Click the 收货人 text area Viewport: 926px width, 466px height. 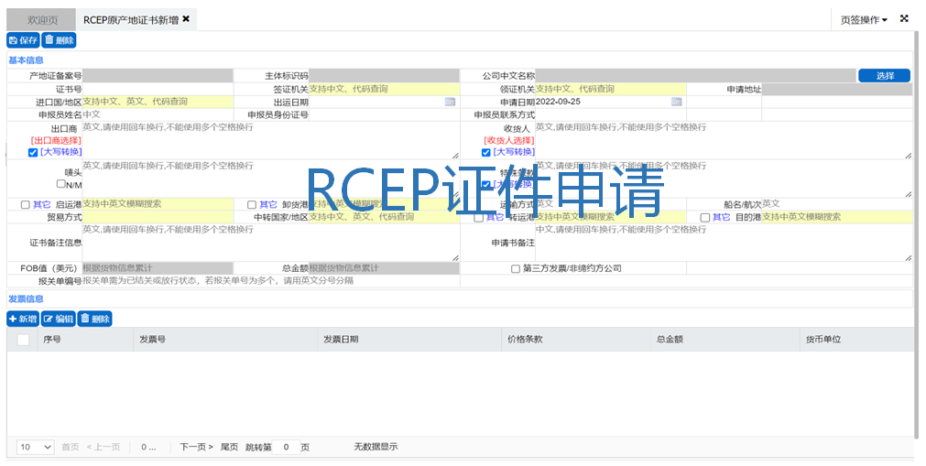[724, 140]
